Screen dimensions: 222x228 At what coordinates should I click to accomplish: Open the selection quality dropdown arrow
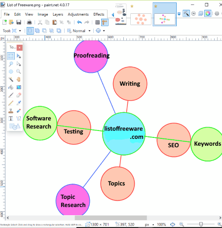point(104,31)
